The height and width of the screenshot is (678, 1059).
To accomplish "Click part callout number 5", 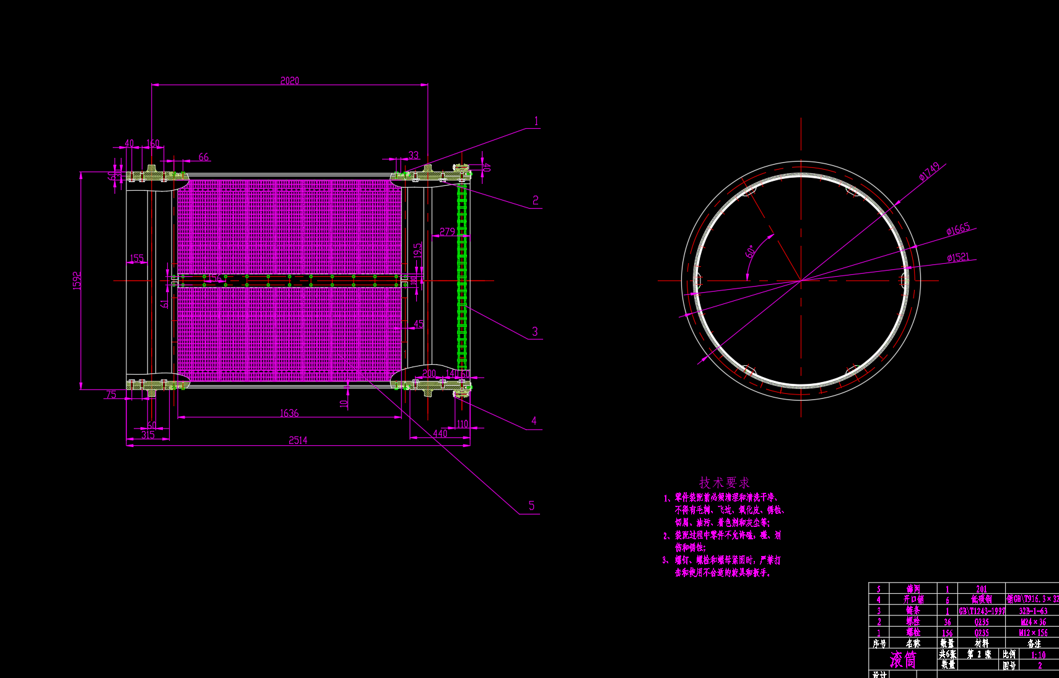I will 531,506.
